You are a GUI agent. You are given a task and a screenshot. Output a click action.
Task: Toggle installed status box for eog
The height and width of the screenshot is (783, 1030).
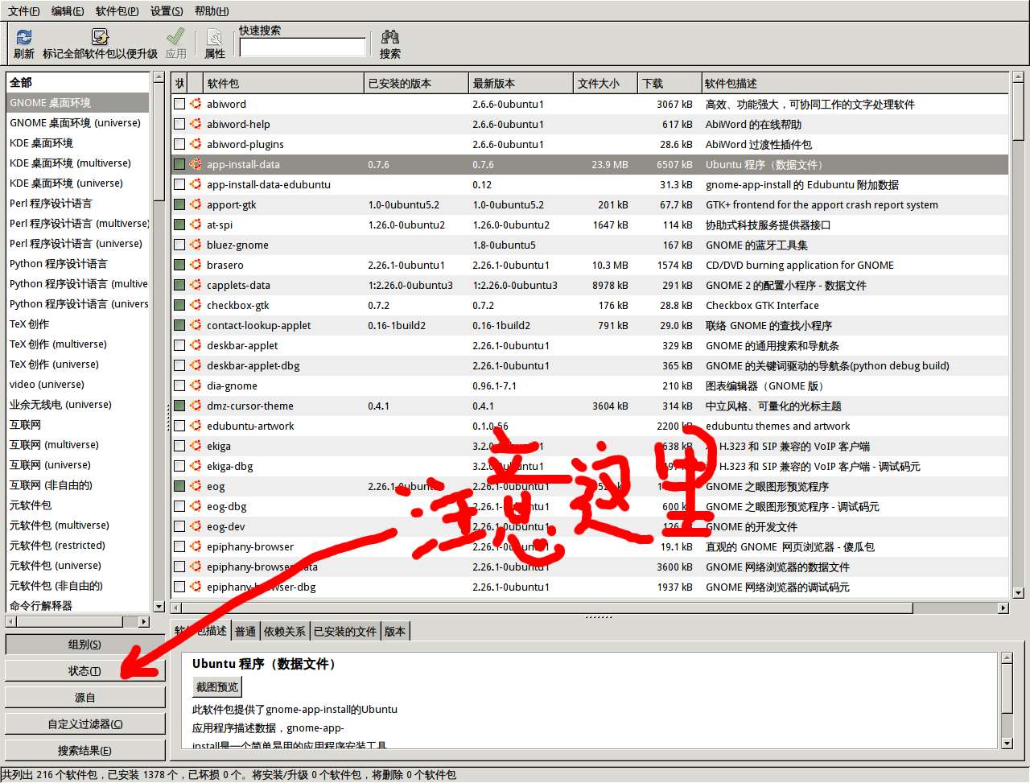(179, 486)
